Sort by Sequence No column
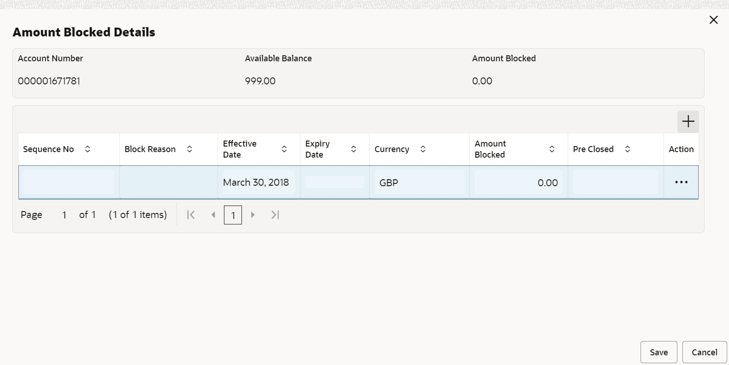Screen dimensions: 729x365 [88, 149]
